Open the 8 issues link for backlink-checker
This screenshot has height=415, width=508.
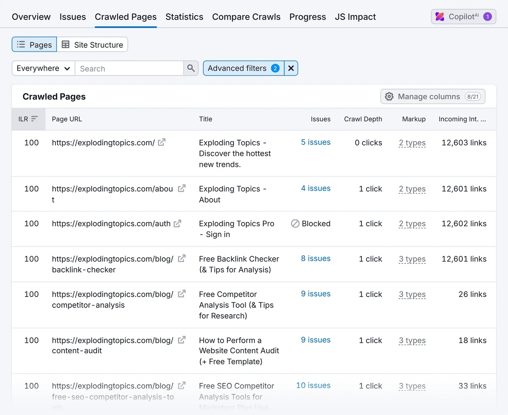point(316,258)
